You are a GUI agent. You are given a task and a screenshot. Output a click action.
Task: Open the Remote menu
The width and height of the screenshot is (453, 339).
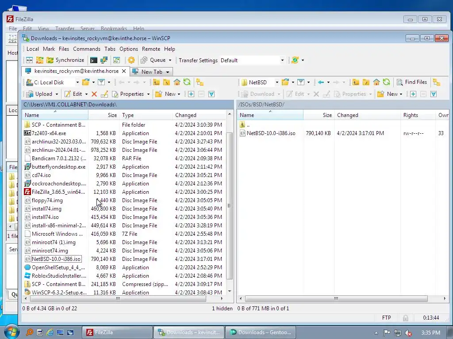click(x=151, y=49)
